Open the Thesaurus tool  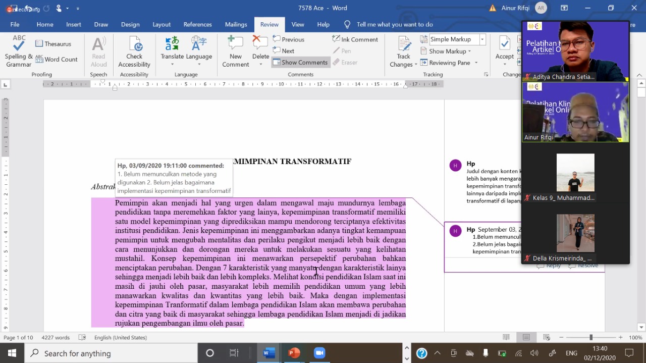[53, 44]
